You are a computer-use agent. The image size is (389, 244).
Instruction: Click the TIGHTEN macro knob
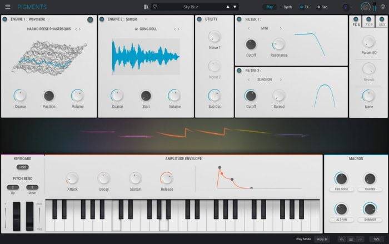pyautogui.click(x=370, y=178)
